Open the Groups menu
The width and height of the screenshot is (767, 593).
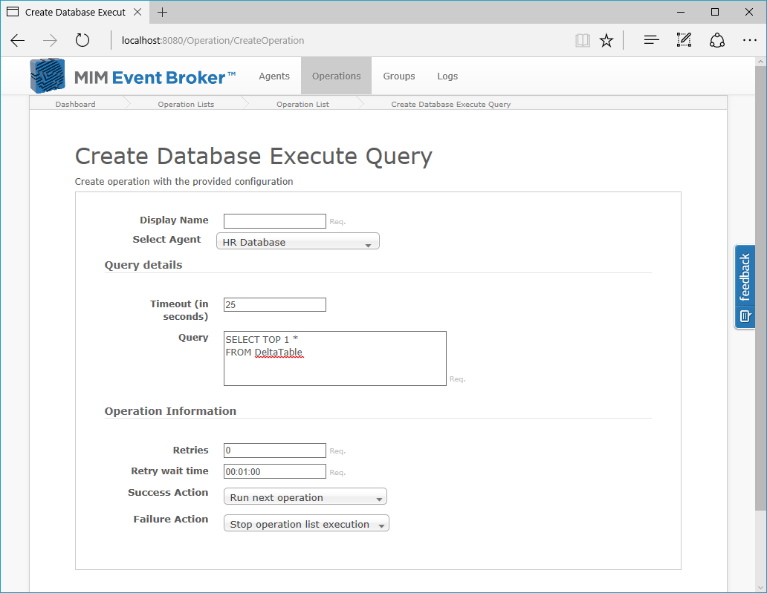398,76
